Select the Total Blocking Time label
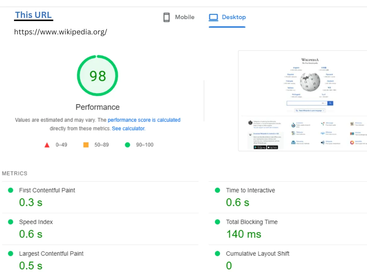 (252, 222)
